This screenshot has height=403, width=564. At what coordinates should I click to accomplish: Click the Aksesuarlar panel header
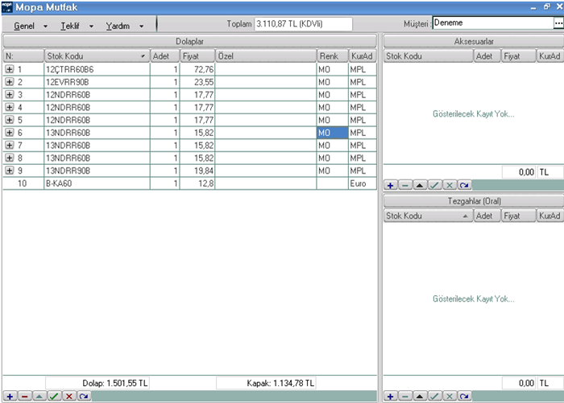[474, 41]
